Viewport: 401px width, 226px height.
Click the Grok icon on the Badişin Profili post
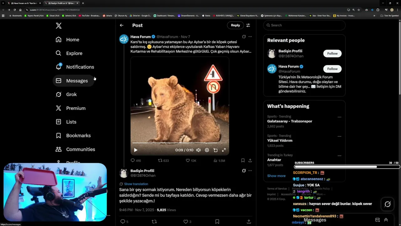click(244, 171)
